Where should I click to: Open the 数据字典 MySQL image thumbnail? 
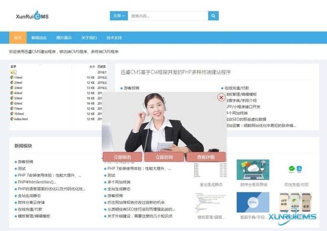pyautogui.click(x=253, y=202)
